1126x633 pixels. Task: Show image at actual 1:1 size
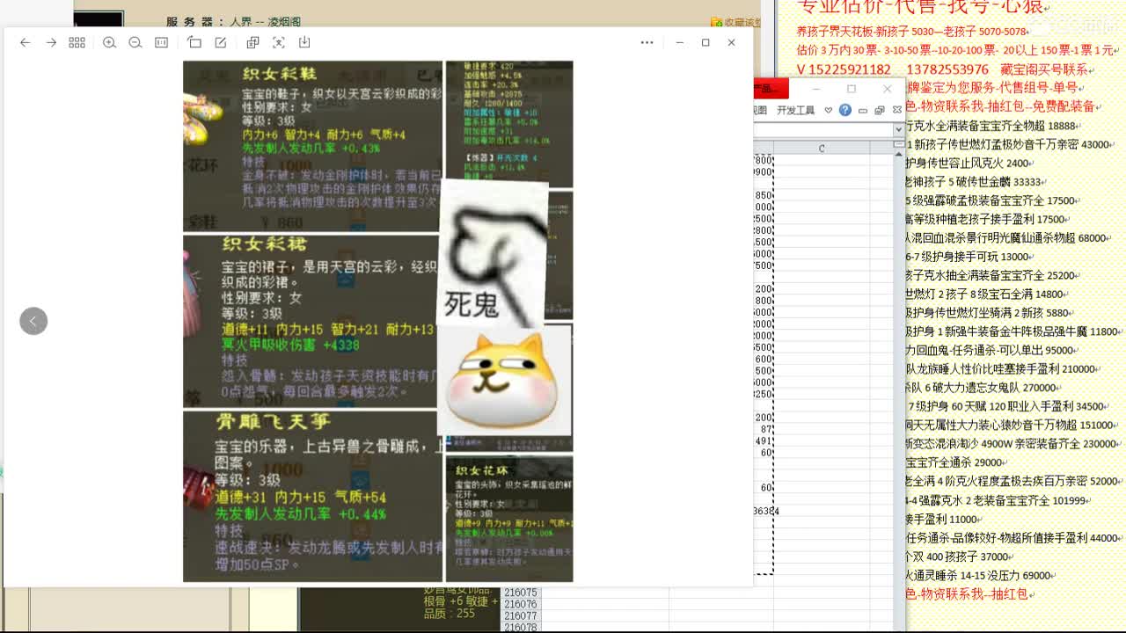click(162, 42)
